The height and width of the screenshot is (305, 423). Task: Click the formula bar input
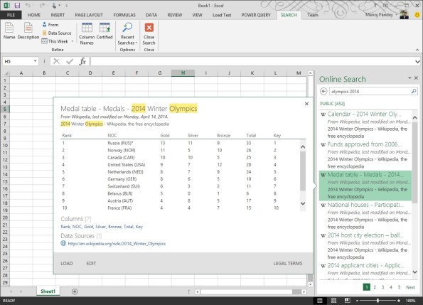(x=252, y=61)
